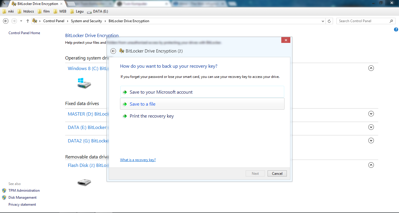
Task: Expand the arrow before Control Panel breadcrumb
Action: (40, 21)
